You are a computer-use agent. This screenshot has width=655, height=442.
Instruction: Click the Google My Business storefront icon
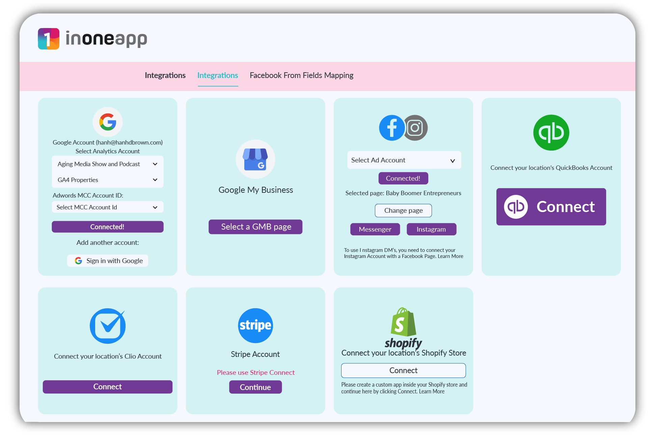click(255, 159)
